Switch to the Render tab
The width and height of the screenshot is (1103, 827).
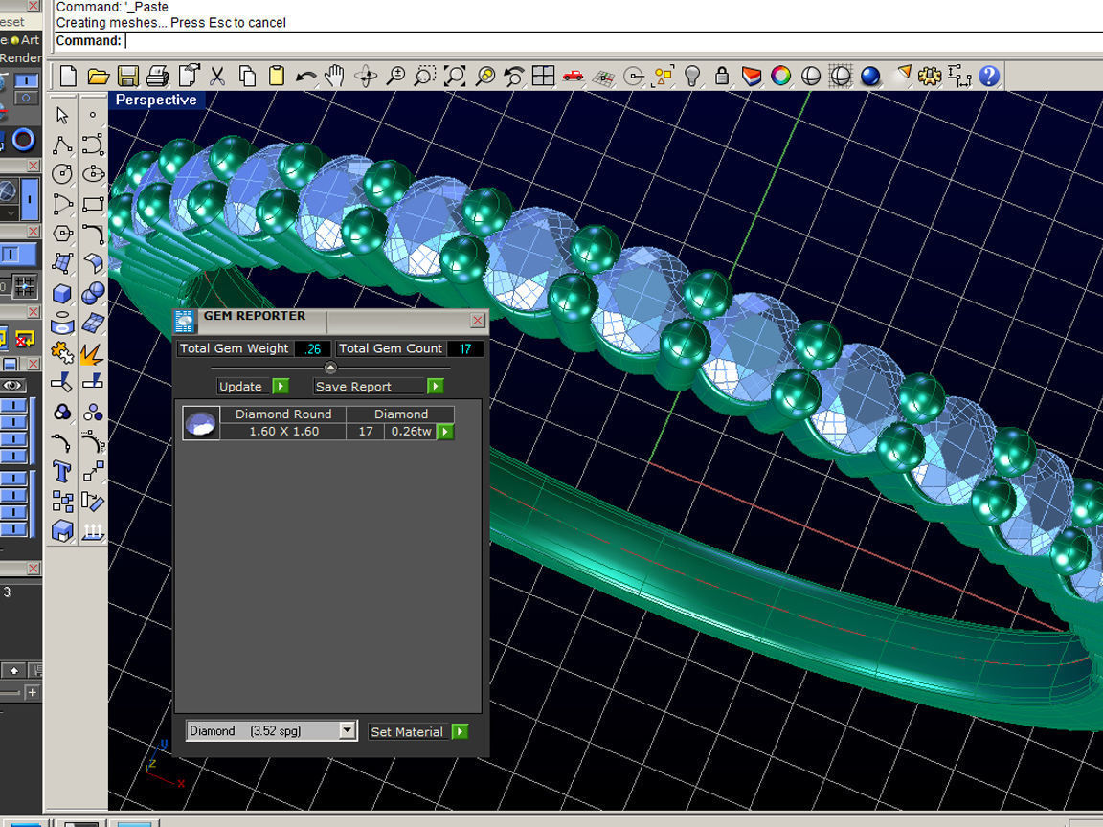click(21, 57)
